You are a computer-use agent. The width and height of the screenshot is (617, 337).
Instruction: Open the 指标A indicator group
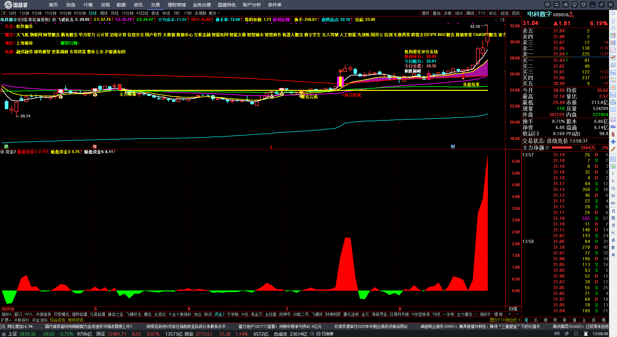(x=6, y=314)
